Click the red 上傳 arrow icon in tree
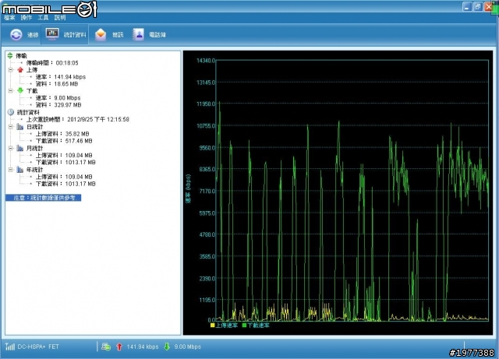Viewport: 499px width, 359px height. (20, 69)
